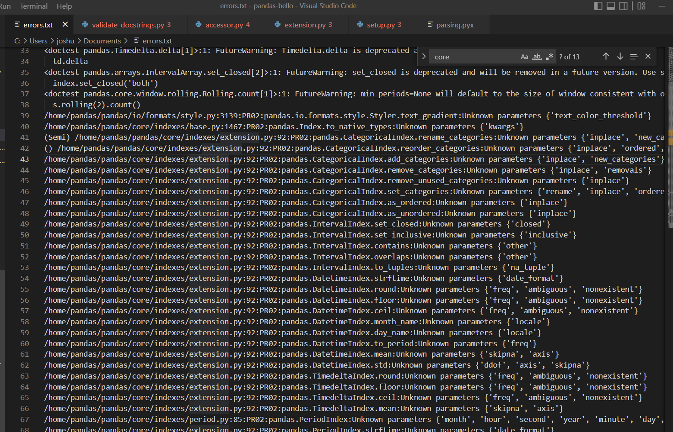Toggle Match Whole Word in find widget
Screen dimensions: 673x432
[537, 57]
